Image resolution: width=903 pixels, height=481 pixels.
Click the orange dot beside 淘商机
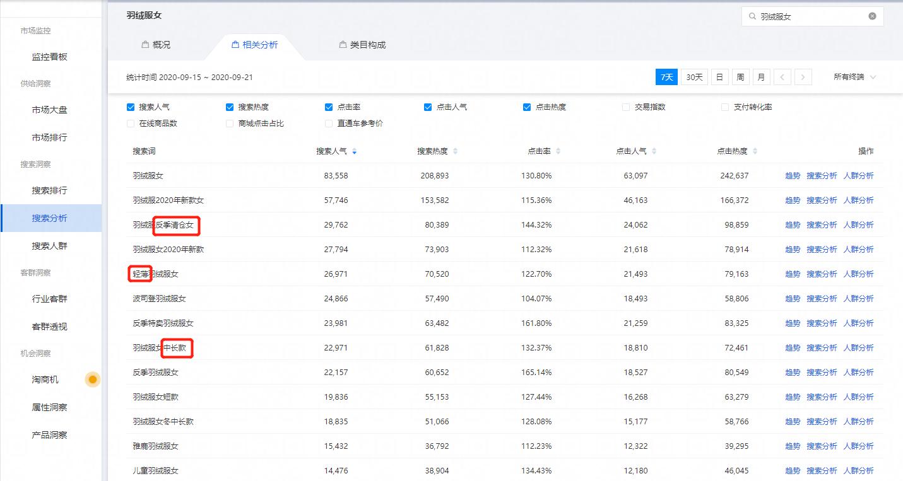[x=92, y=379]
